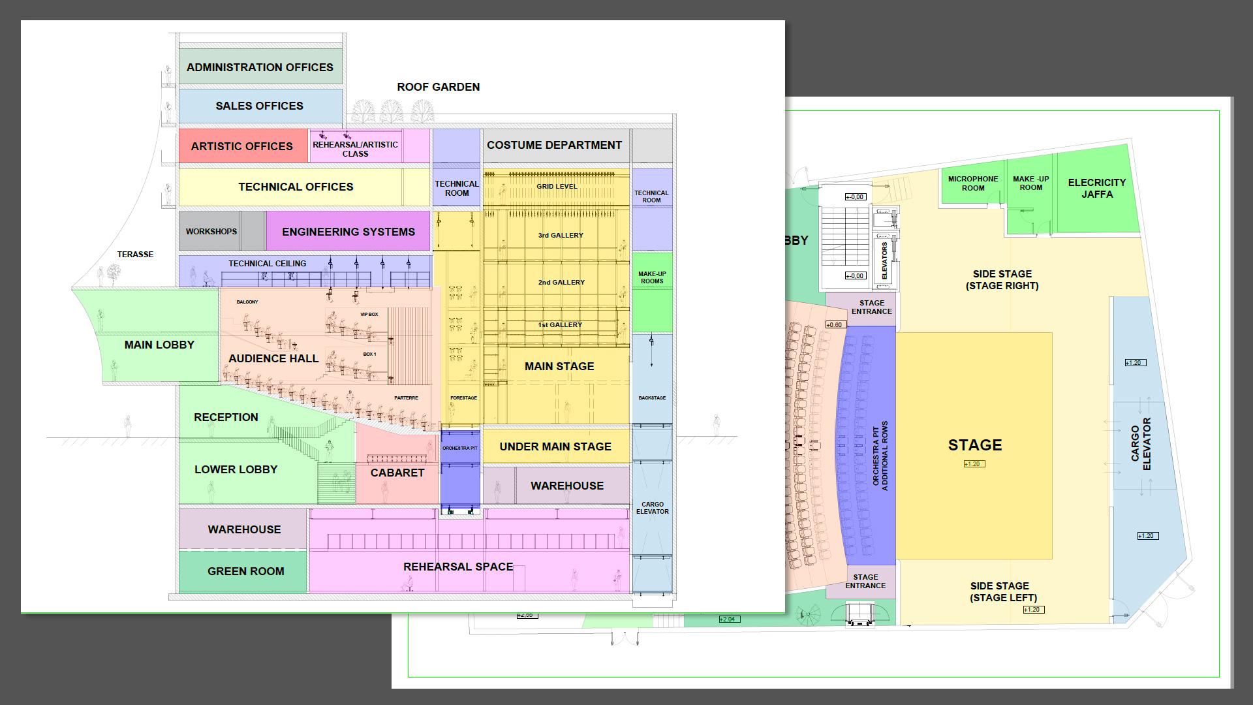Image resolution: width=1253 pixels, height=705 pixels.
Task: Click the roof garden tree symbols
Action: (x=393, y=112)
